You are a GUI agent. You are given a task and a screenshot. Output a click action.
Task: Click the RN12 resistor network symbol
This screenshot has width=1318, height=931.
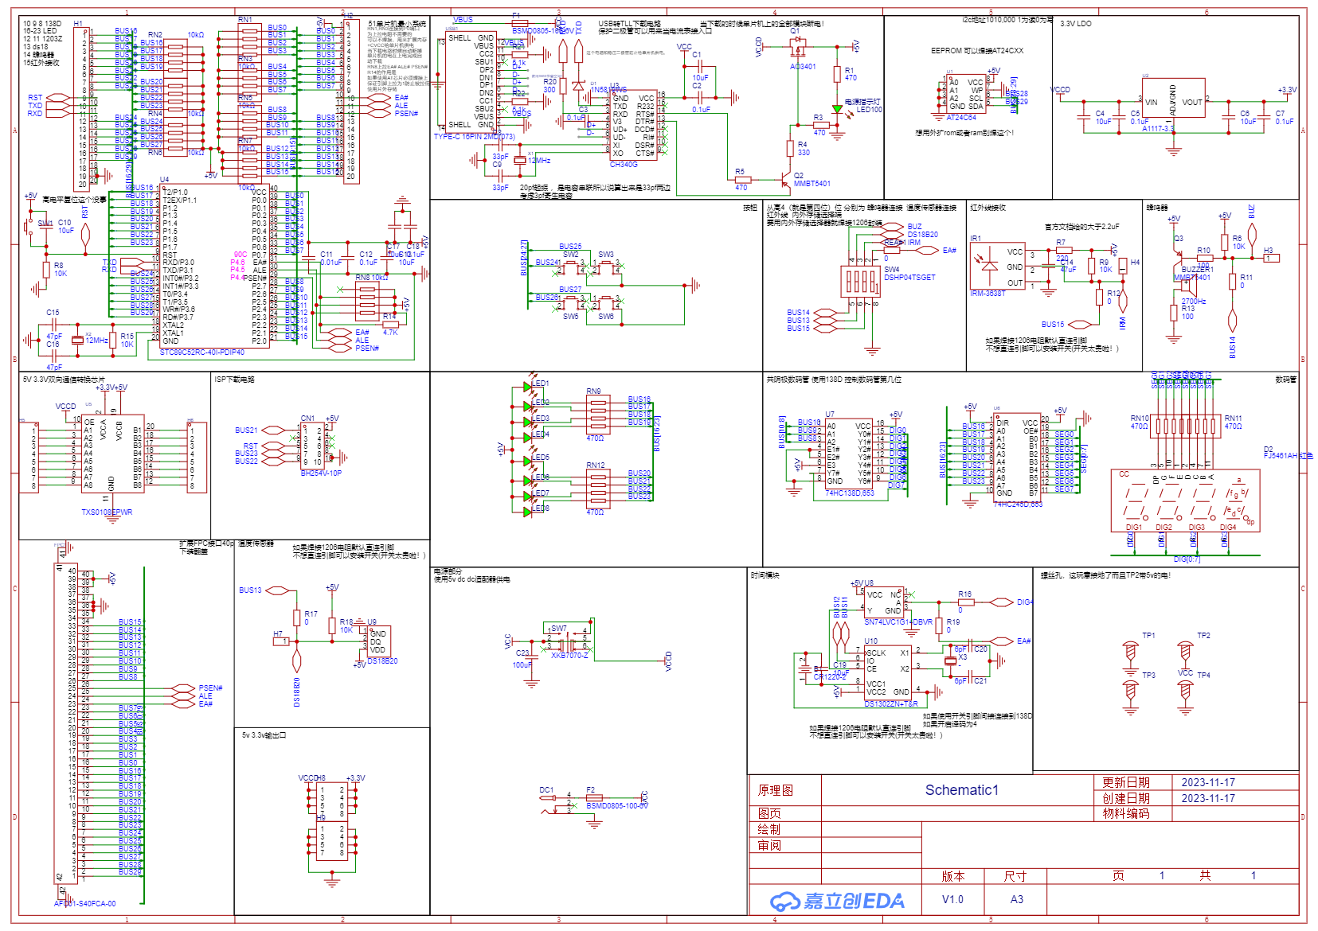pos(597,488)
